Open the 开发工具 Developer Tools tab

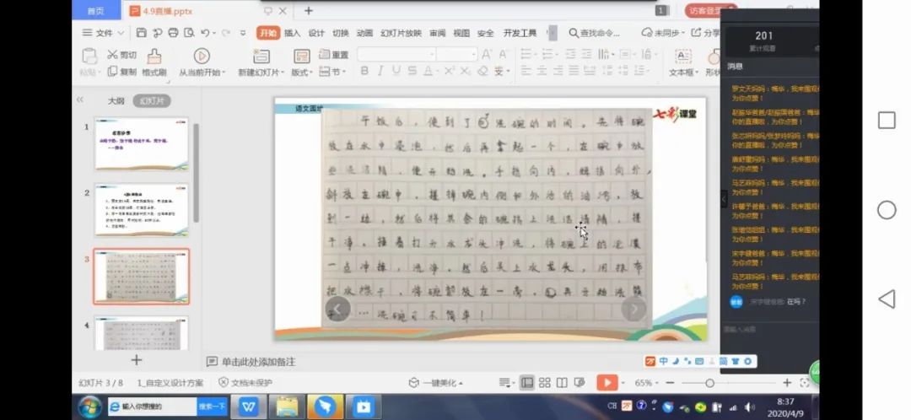click(520, 33)
